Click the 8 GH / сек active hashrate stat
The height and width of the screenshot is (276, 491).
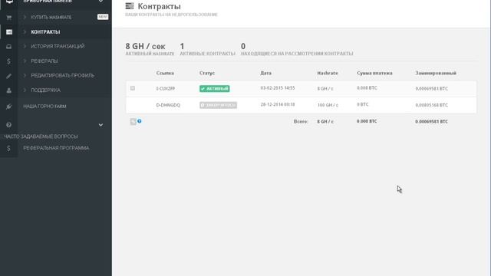click(x=145, y=46)
